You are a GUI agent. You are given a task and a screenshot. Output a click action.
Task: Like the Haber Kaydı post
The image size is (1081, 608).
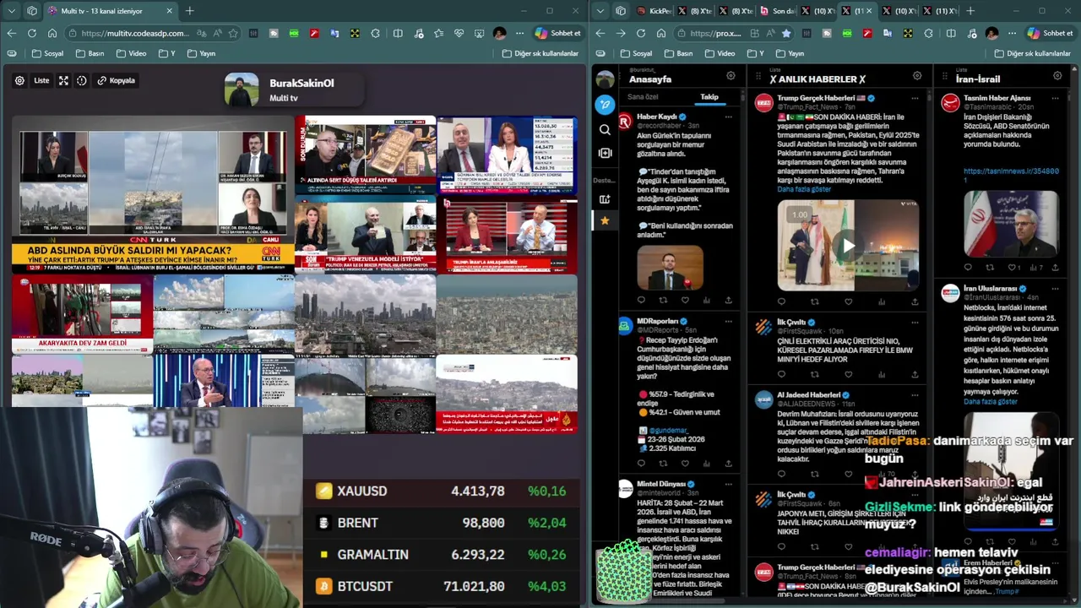point(685,300)
